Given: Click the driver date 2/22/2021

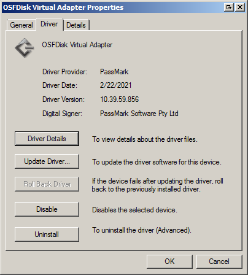Looking at the screenshot, I should pyautogui.click(x=116, y=85).
